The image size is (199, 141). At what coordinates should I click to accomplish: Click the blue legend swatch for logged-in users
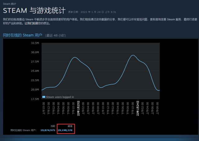[x=44, y=97]
